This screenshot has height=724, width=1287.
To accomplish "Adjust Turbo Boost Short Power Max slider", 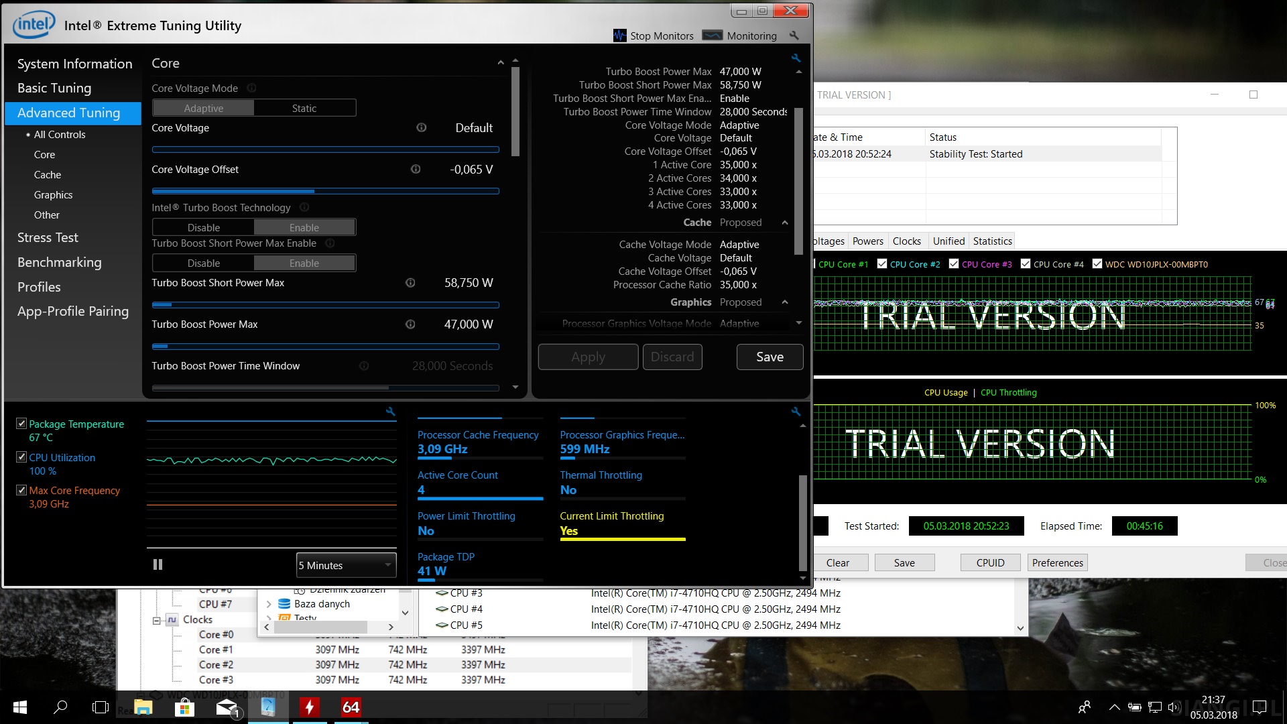I will [x=325, y=304].
